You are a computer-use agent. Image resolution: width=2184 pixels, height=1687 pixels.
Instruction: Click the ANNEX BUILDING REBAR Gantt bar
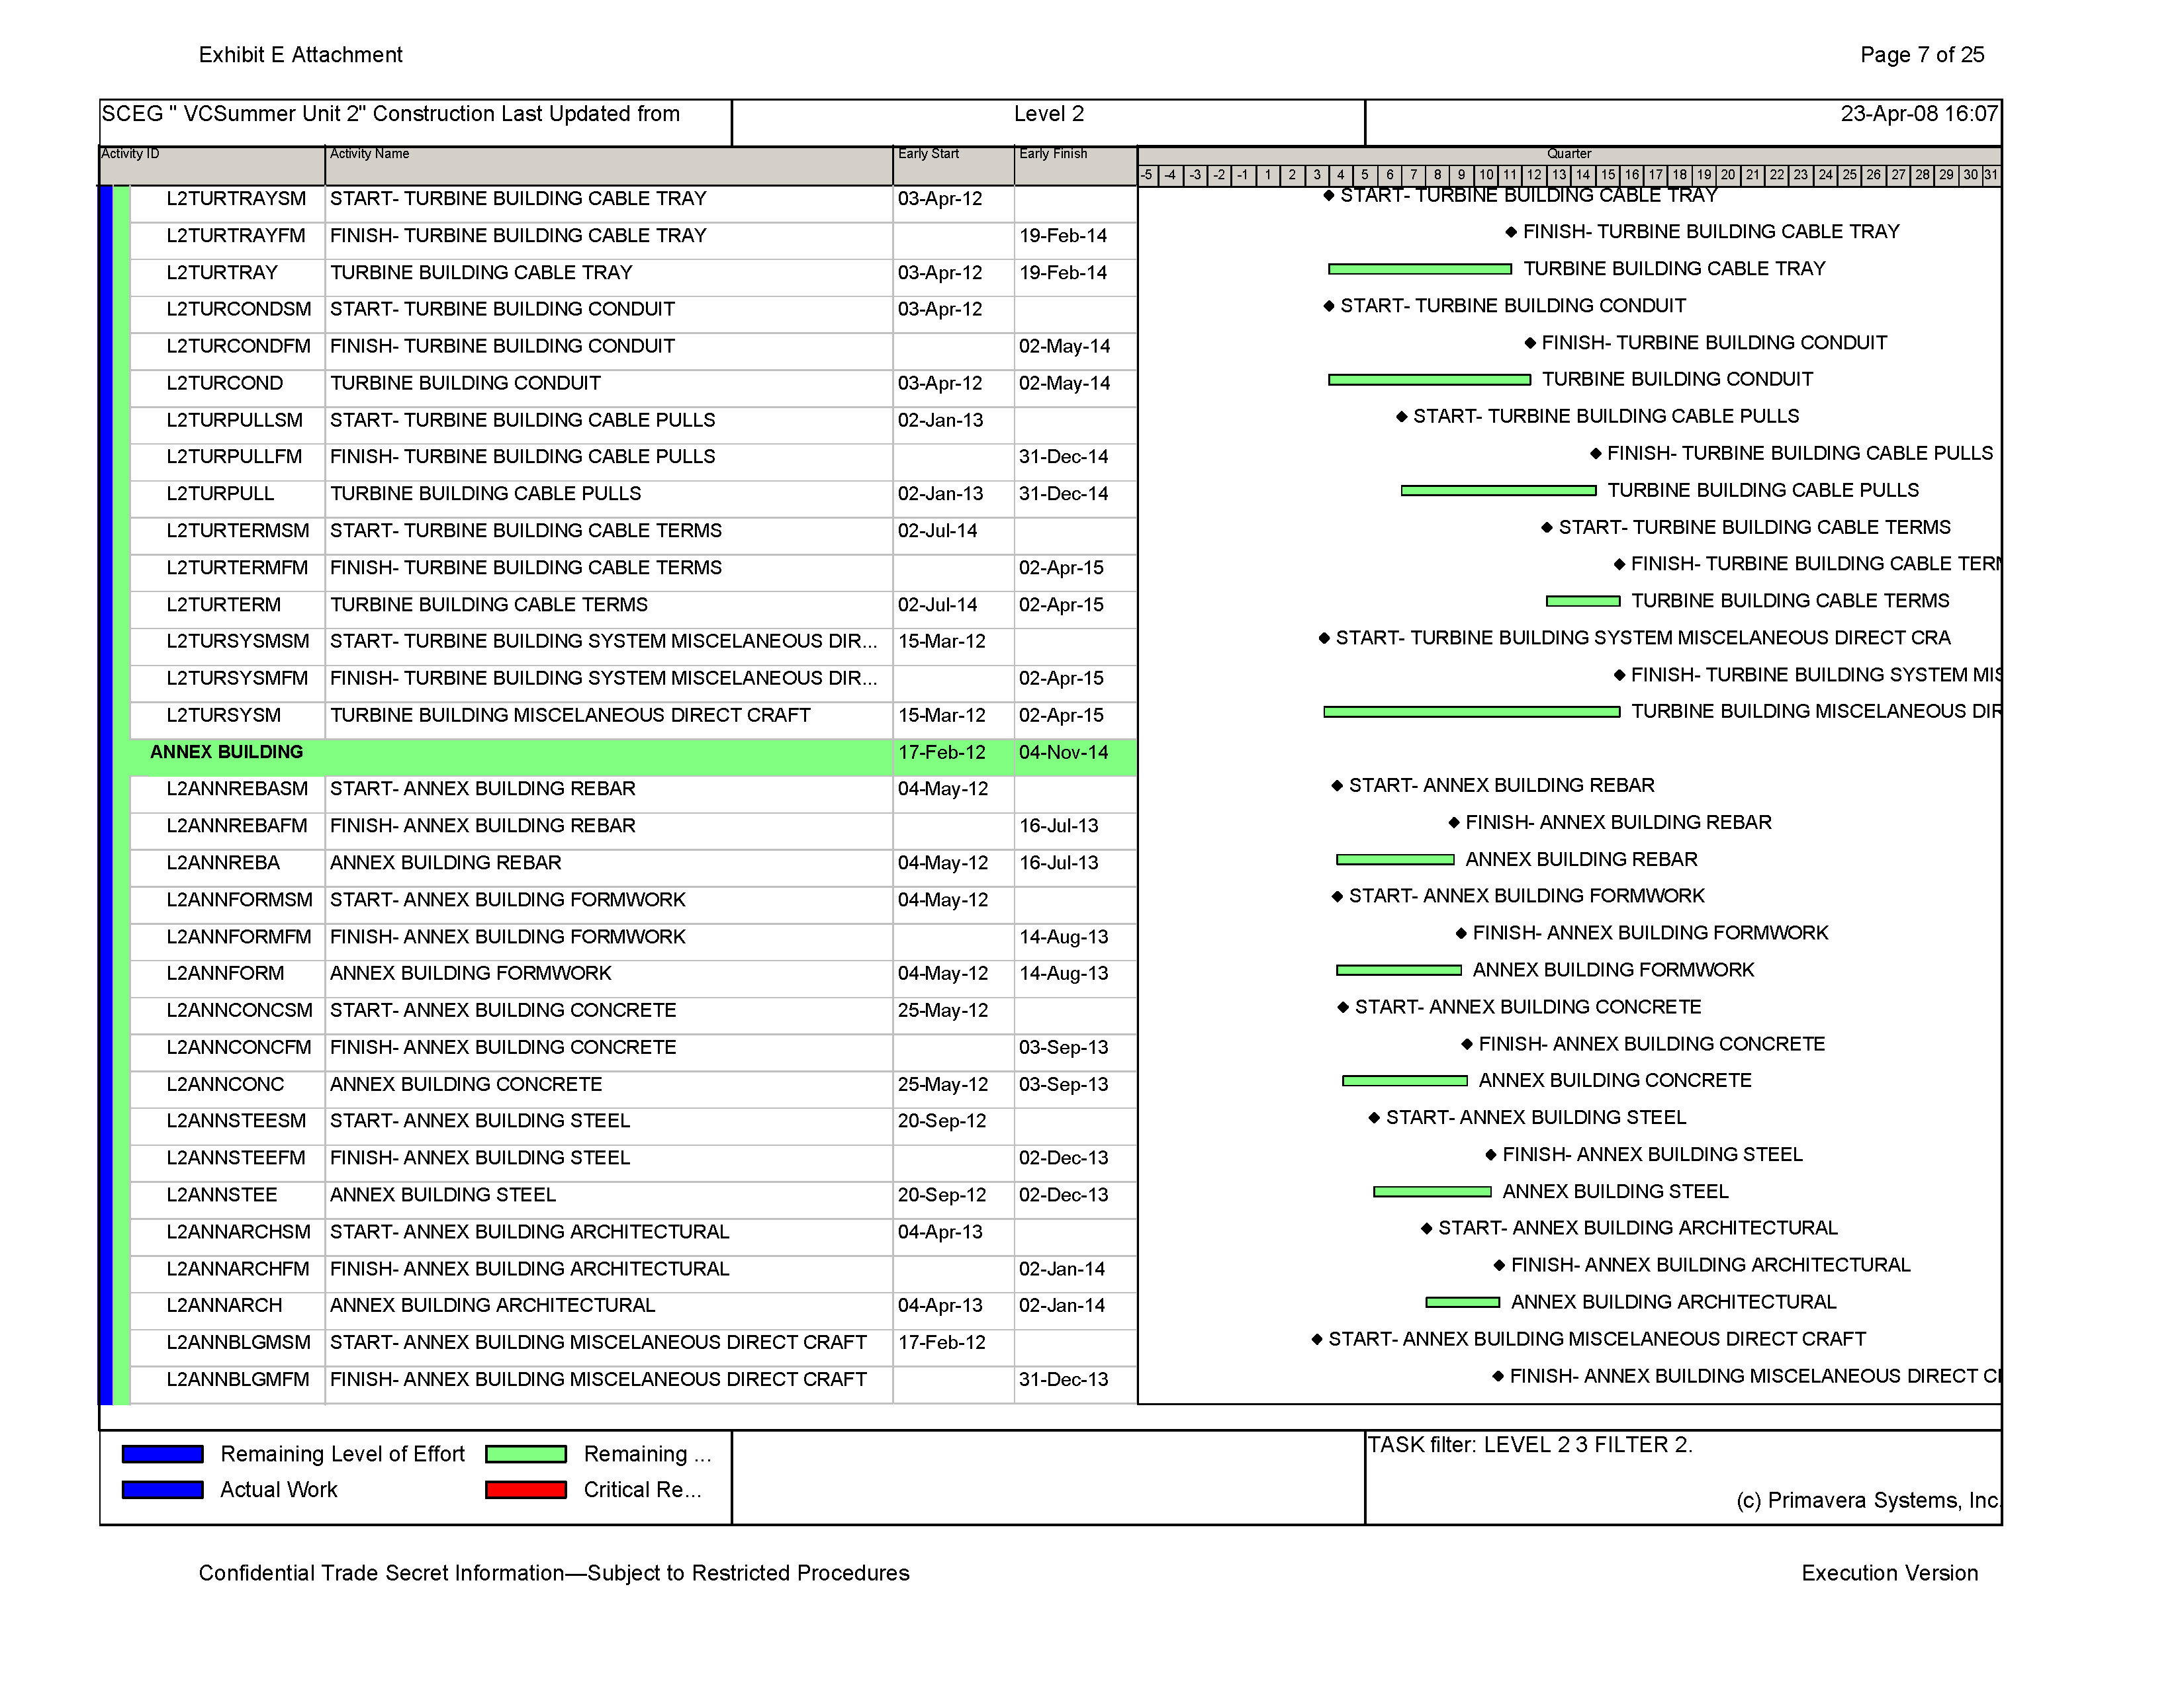[x=1395, y=859]
